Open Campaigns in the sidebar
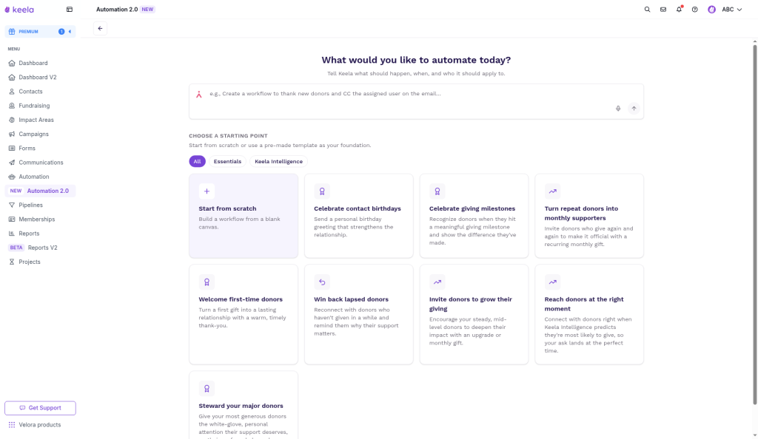The image size is (758, 439). pyautogui.click(x=40, y=134)
